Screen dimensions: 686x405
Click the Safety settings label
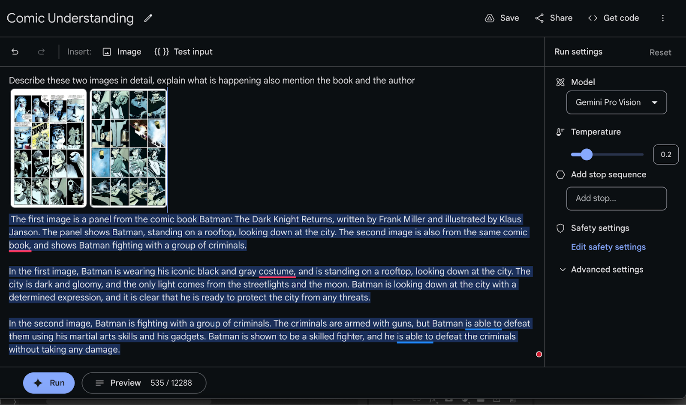[600, 228]
